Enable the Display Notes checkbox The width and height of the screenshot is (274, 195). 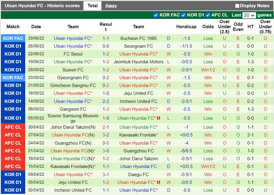click(237, 5)
